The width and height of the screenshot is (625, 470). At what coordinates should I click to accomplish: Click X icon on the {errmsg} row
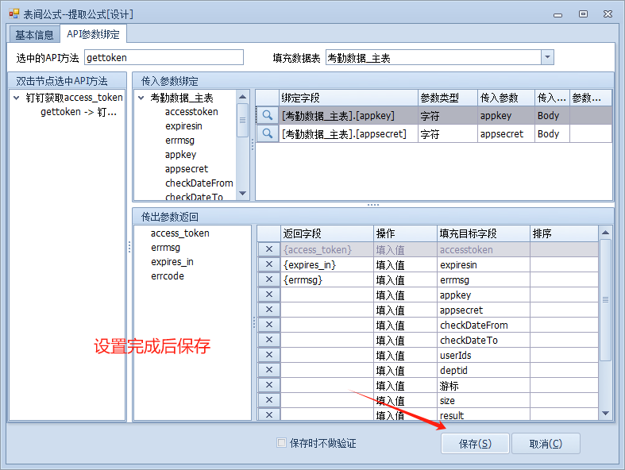[268, 279]
